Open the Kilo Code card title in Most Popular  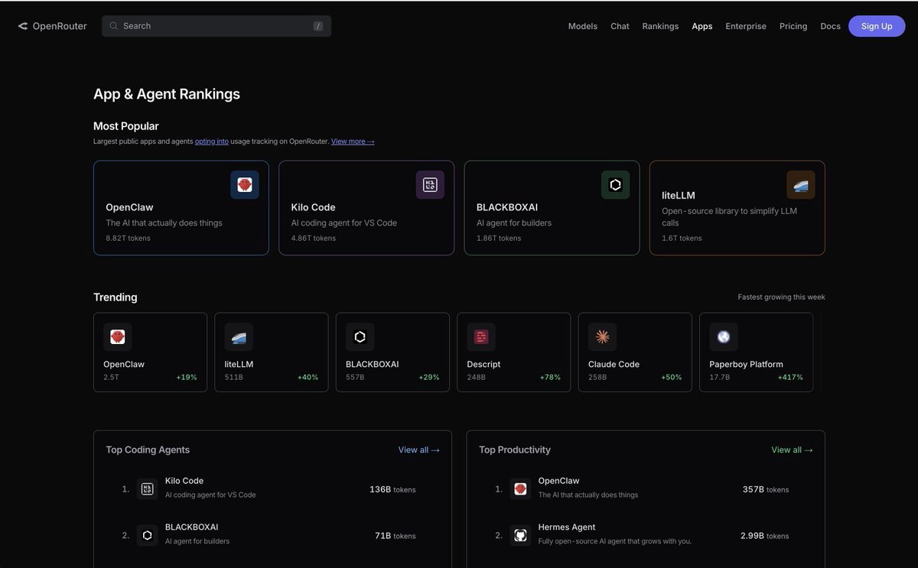(313, 207)
